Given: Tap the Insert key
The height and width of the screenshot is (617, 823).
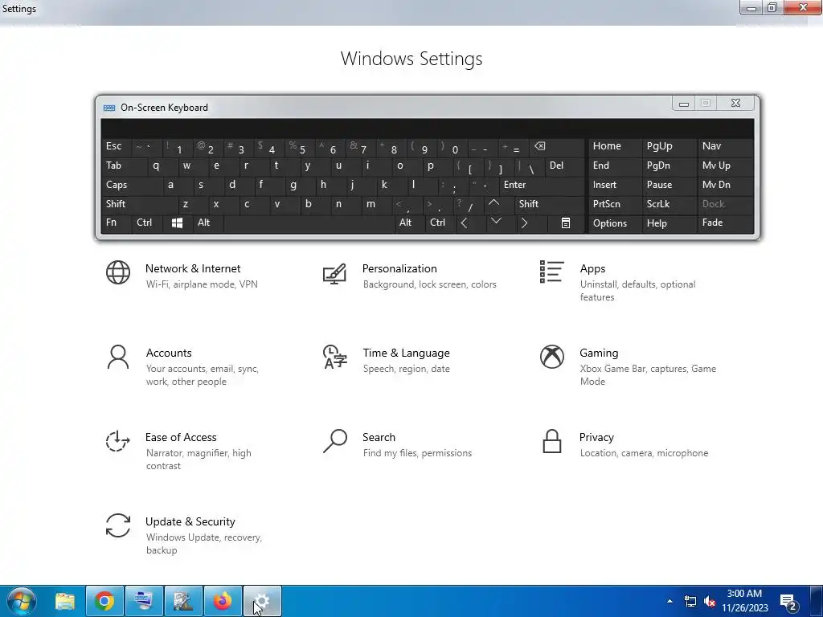Looking at the screenshot, I should [x=615, y=185].
